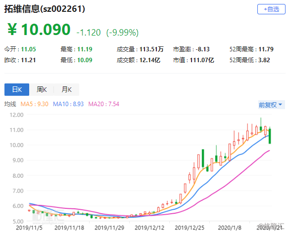The image size is (288, 233).
Task: Add stock to watchlist with +自选 button
Action: point(271,9)
